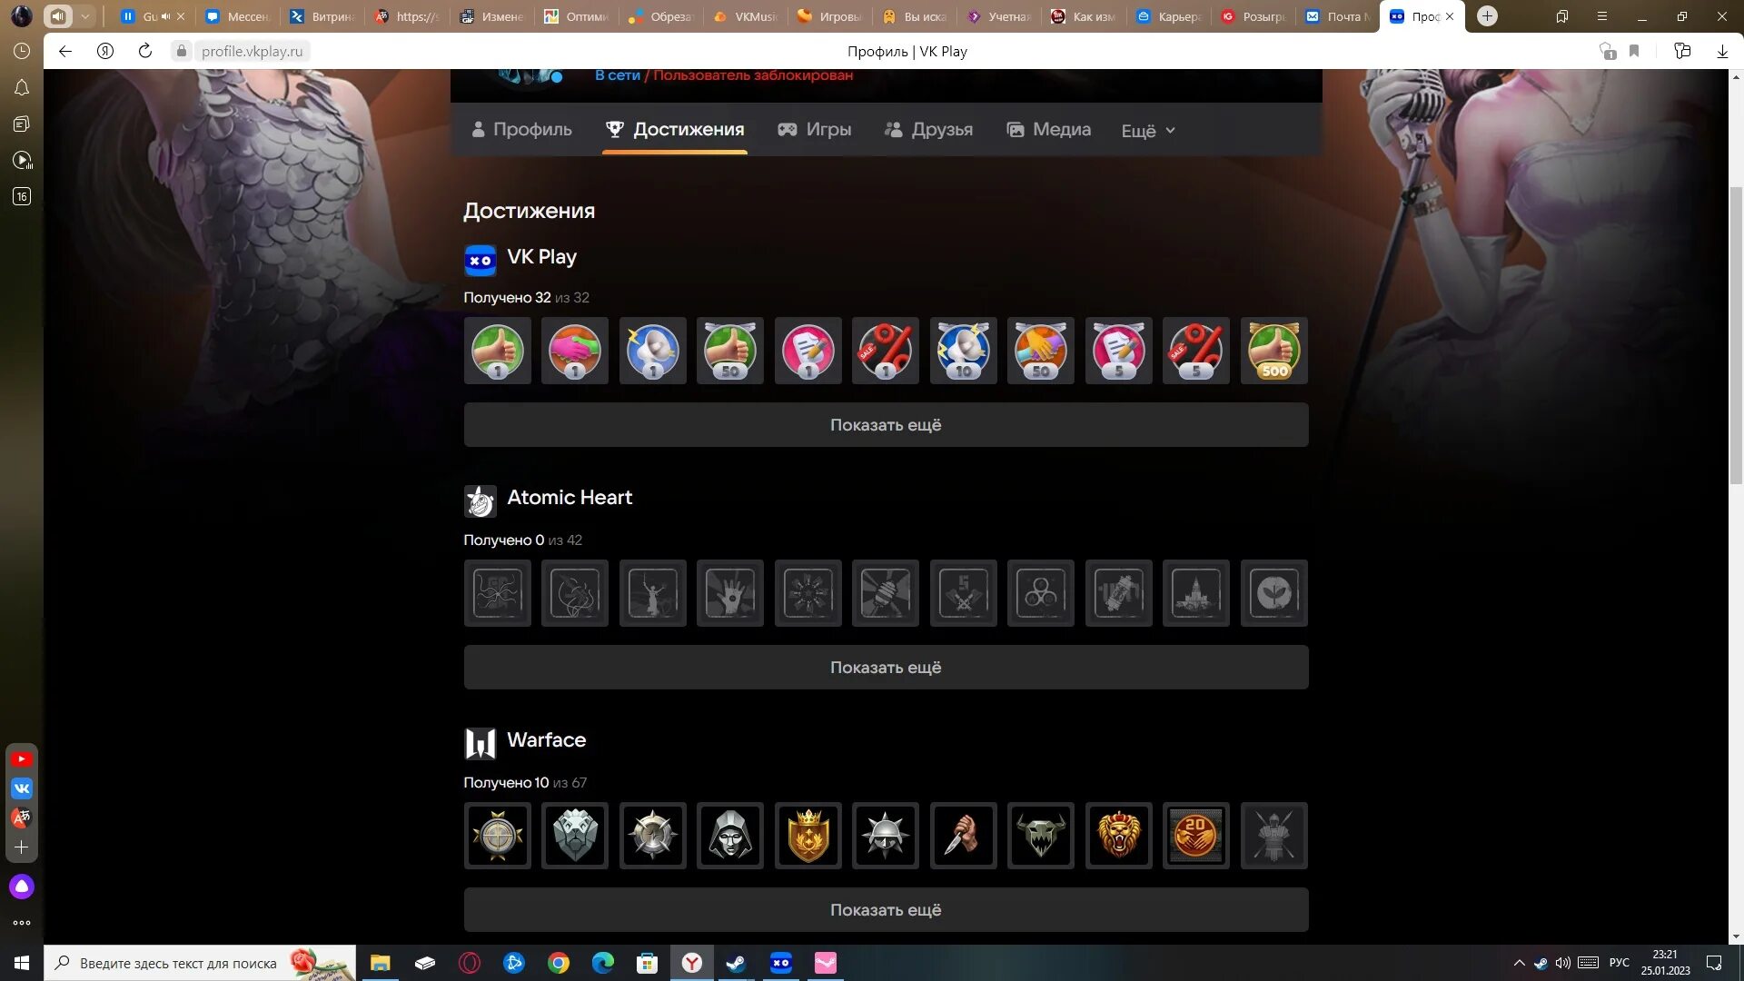1744x981 pixels.
Task: Change the РУС input language
Action: coord(1619,963)
